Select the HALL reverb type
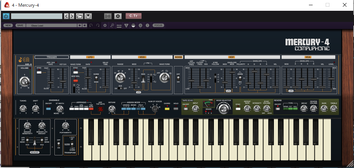The height and width of the screenshot is (168, 354). pos(295,109)
